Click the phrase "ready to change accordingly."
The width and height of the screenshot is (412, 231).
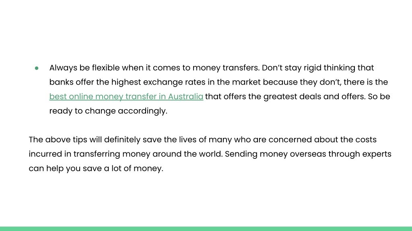[108, 111]
